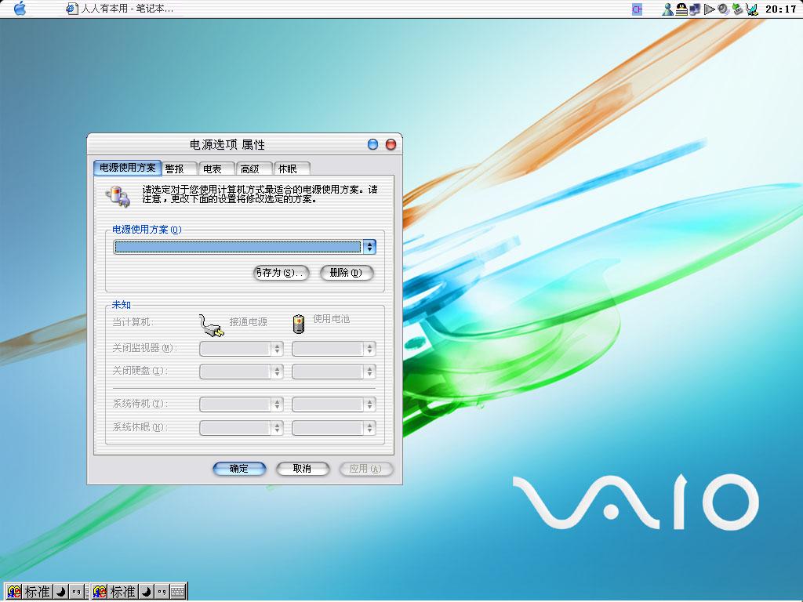Viewport: 803px width, 602px height.
Task: Open the volume speaker tray icon
Action: point(723,9)
